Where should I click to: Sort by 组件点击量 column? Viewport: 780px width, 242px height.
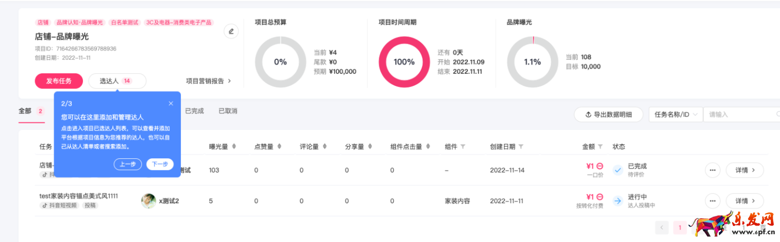(x=428, y=146)
